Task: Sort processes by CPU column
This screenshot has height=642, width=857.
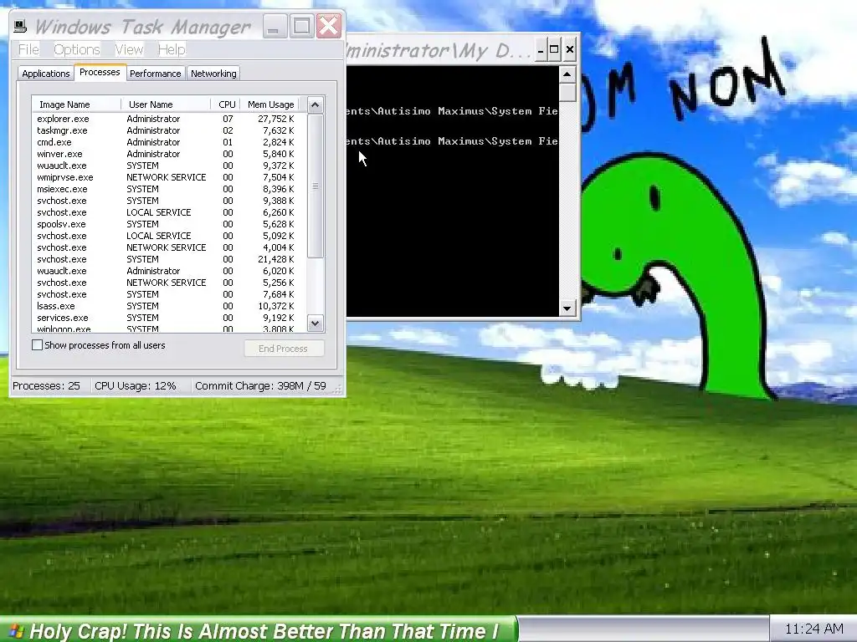Action: point(226,104)
